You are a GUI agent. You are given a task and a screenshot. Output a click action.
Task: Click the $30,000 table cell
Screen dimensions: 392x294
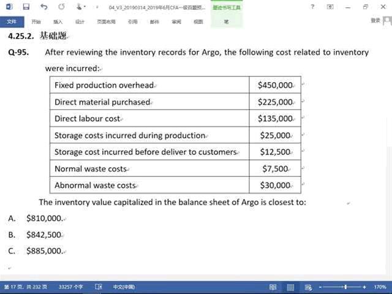click(275, 185)
